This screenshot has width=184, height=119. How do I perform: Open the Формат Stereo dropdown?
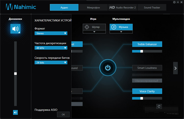[51, 33]
